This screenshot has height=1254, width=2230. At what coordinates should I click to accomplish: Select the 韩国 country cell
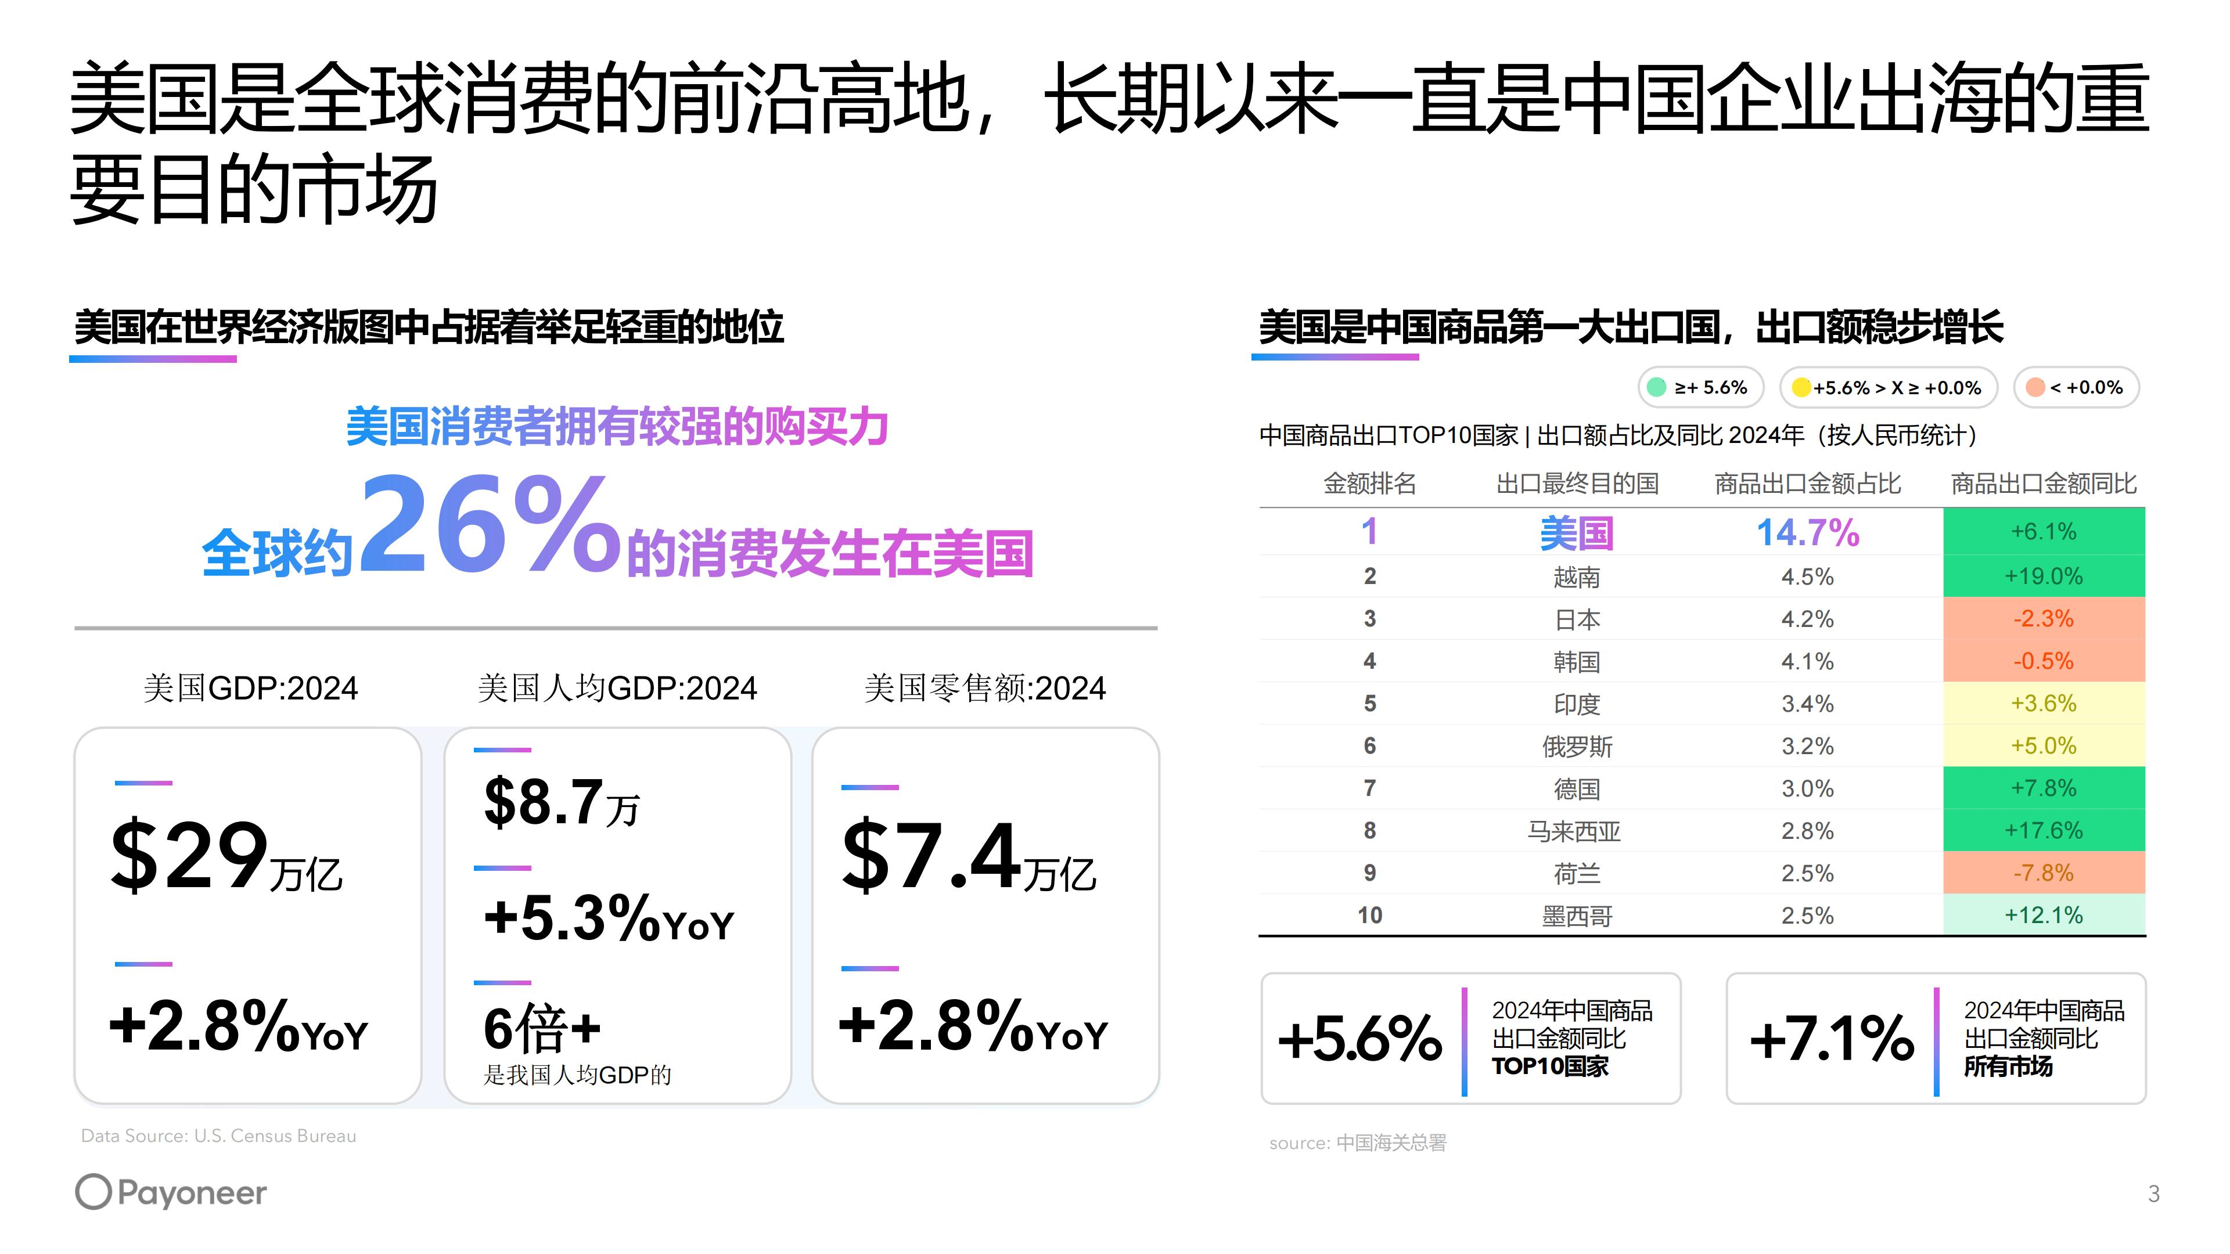1577,661
